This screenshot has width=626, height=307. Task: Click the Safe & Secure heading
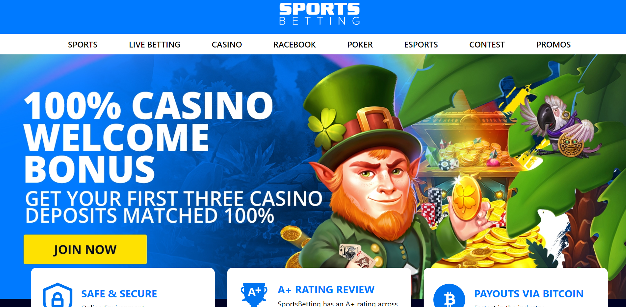click(x=119, y=294)
